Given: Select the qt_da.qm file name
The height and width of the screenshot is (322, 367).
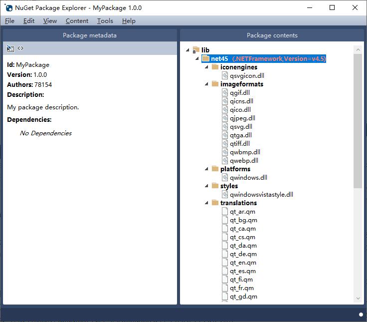Looking at the screenshot, I should pyautogui.click(x=243, y=245).
